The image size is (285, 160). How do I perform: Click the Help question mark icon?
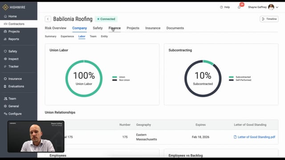(221, 7)
